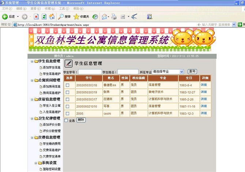Image resolution: width=245 pixels, height=172 pixels.
Task: Click folder icon of 交费信息管理 tree node
Action: click(36, 137)
